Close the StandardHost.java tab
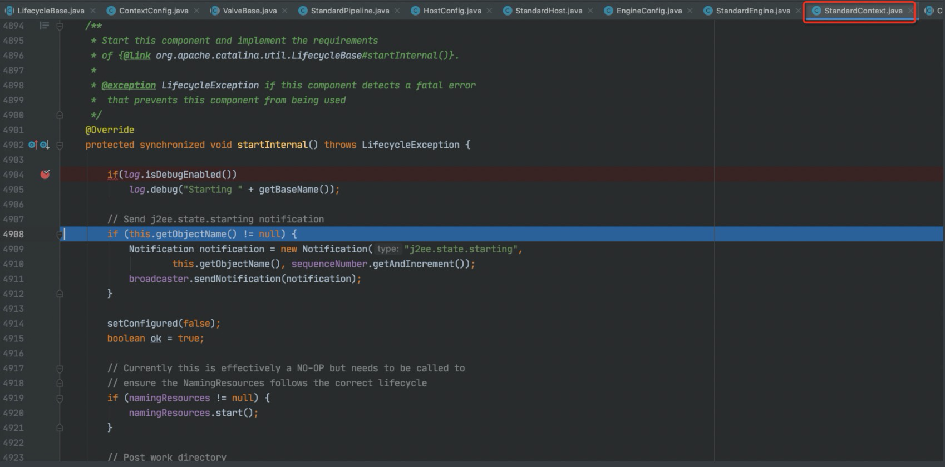 pyautogui.click(x=590, y=11)
